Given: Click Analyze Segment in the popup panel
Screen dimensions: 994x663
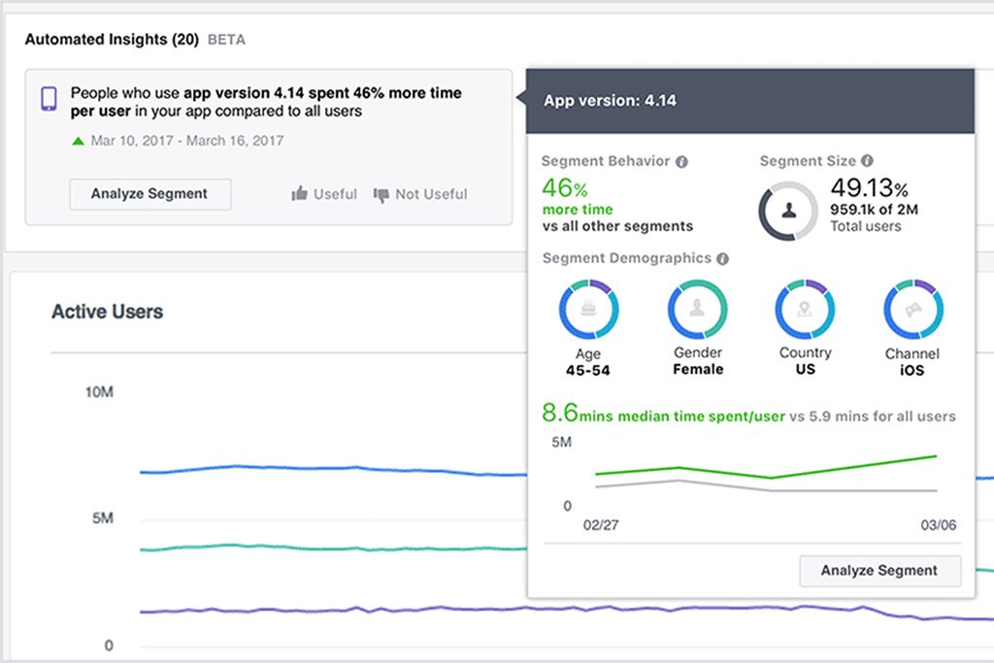Looking at the screenshot, I should point(879,571).
